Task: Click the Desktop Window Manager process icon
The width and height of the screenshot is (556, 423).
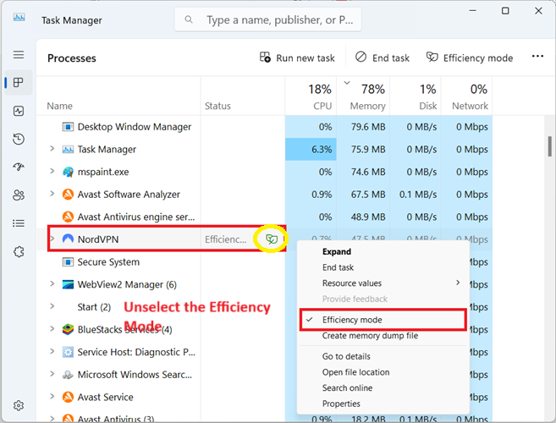Action: (68, 127)
